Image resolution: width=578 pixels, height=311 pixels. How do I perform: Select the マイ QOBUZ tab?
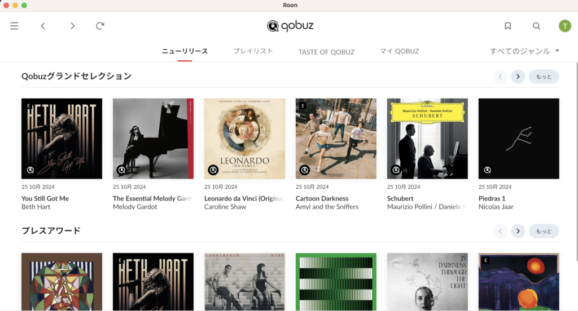point(399,51)
